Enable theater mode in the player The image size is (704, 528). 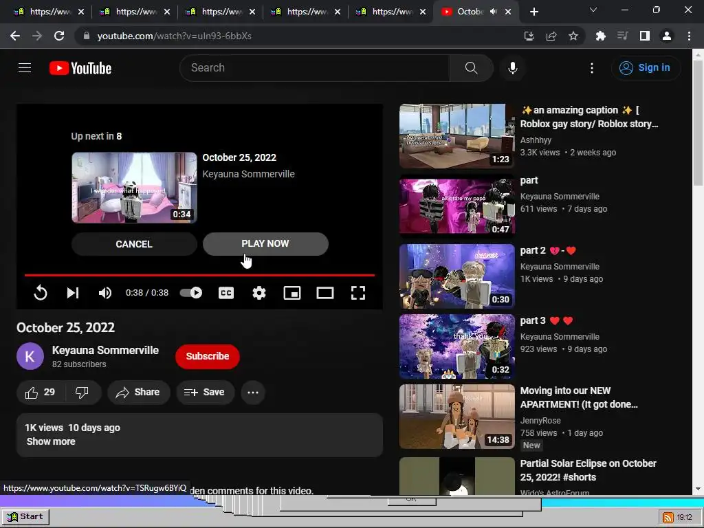point(325,293)
